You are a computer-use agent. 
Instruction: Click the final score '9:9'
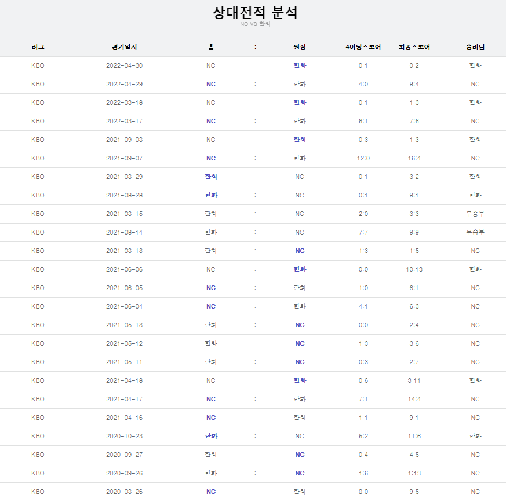414,232
